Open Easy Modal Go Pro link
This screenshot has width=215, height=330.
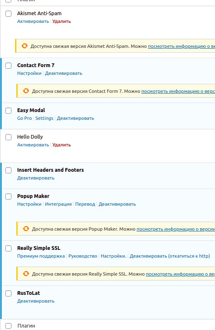click(25, 118)
